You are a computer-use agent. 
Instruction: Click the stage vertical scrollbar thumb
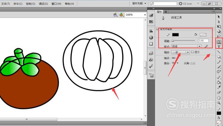tap(145, 68)
